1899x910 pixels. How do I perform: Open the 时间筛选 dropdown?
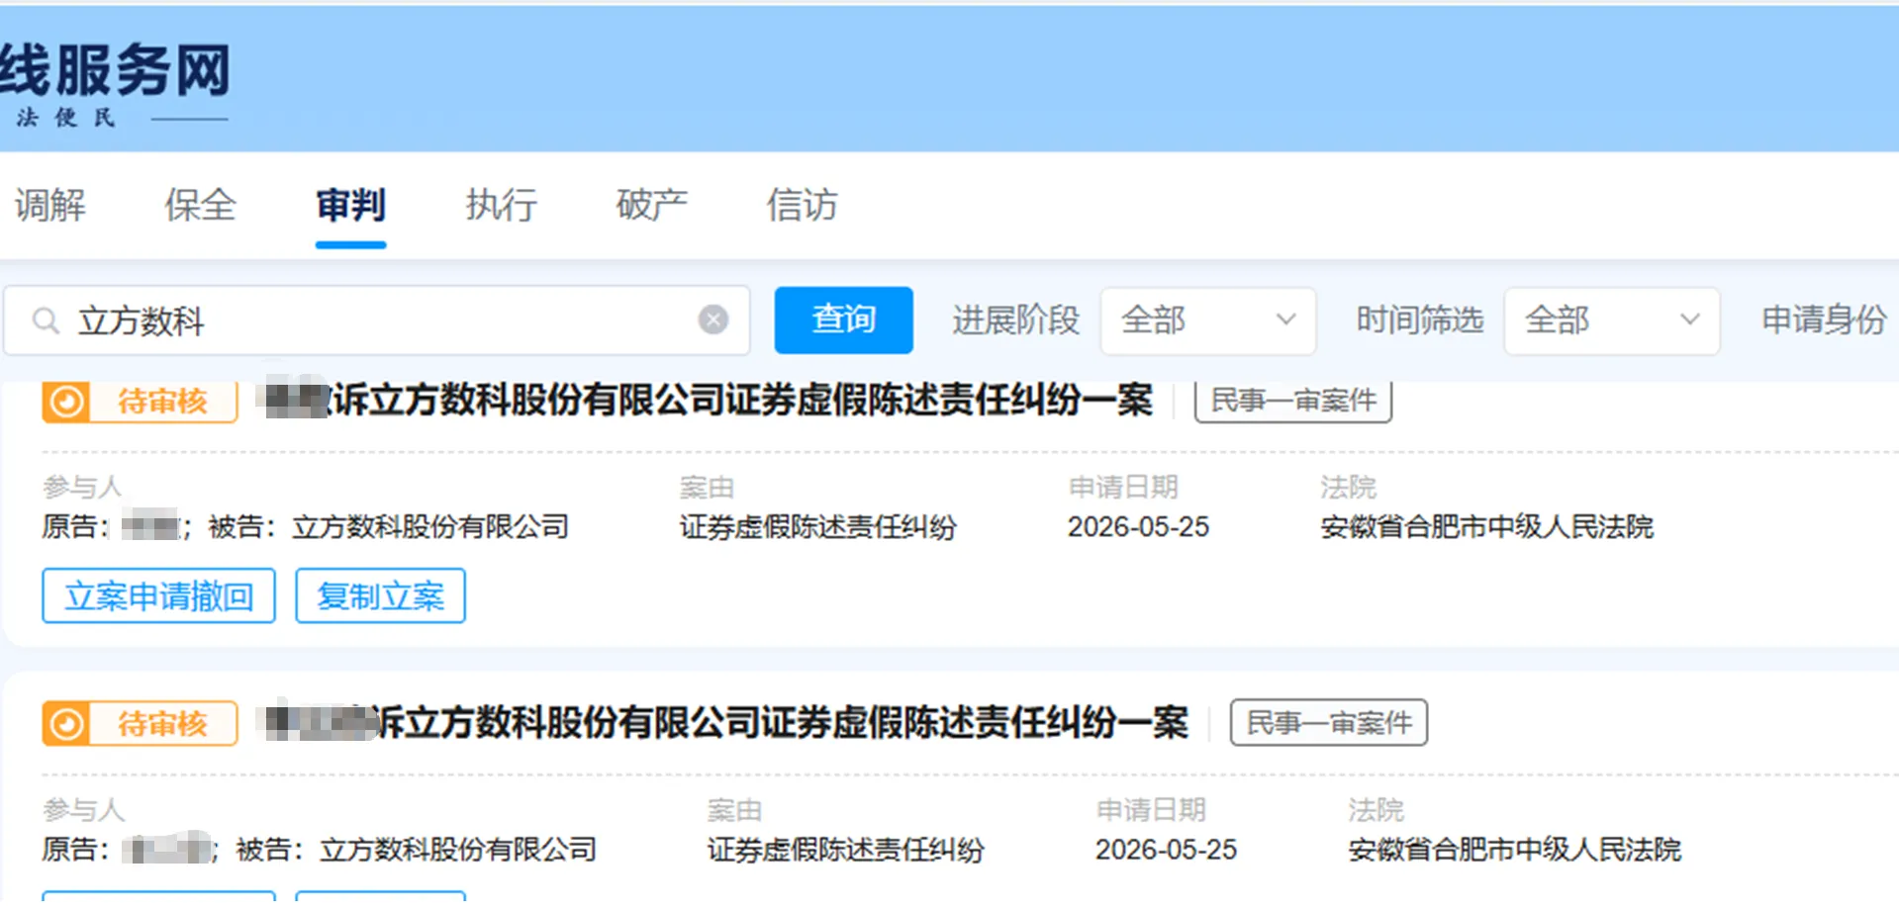(1612, 320)
